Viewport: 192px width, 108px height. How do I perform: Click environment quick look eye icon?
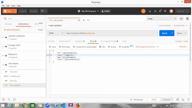pos(181,19)
